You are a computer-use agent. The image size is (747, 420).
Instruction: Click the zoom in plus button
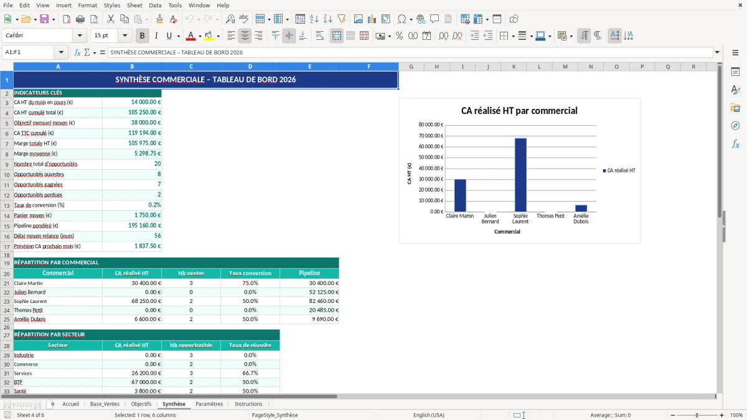(x=722, y=415)
